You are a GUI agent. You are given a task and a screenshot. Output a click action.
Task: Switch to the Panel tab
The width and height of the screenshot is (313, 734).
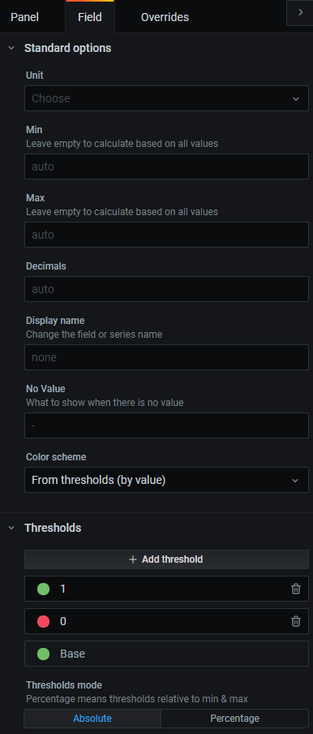(x=25, y=17)
